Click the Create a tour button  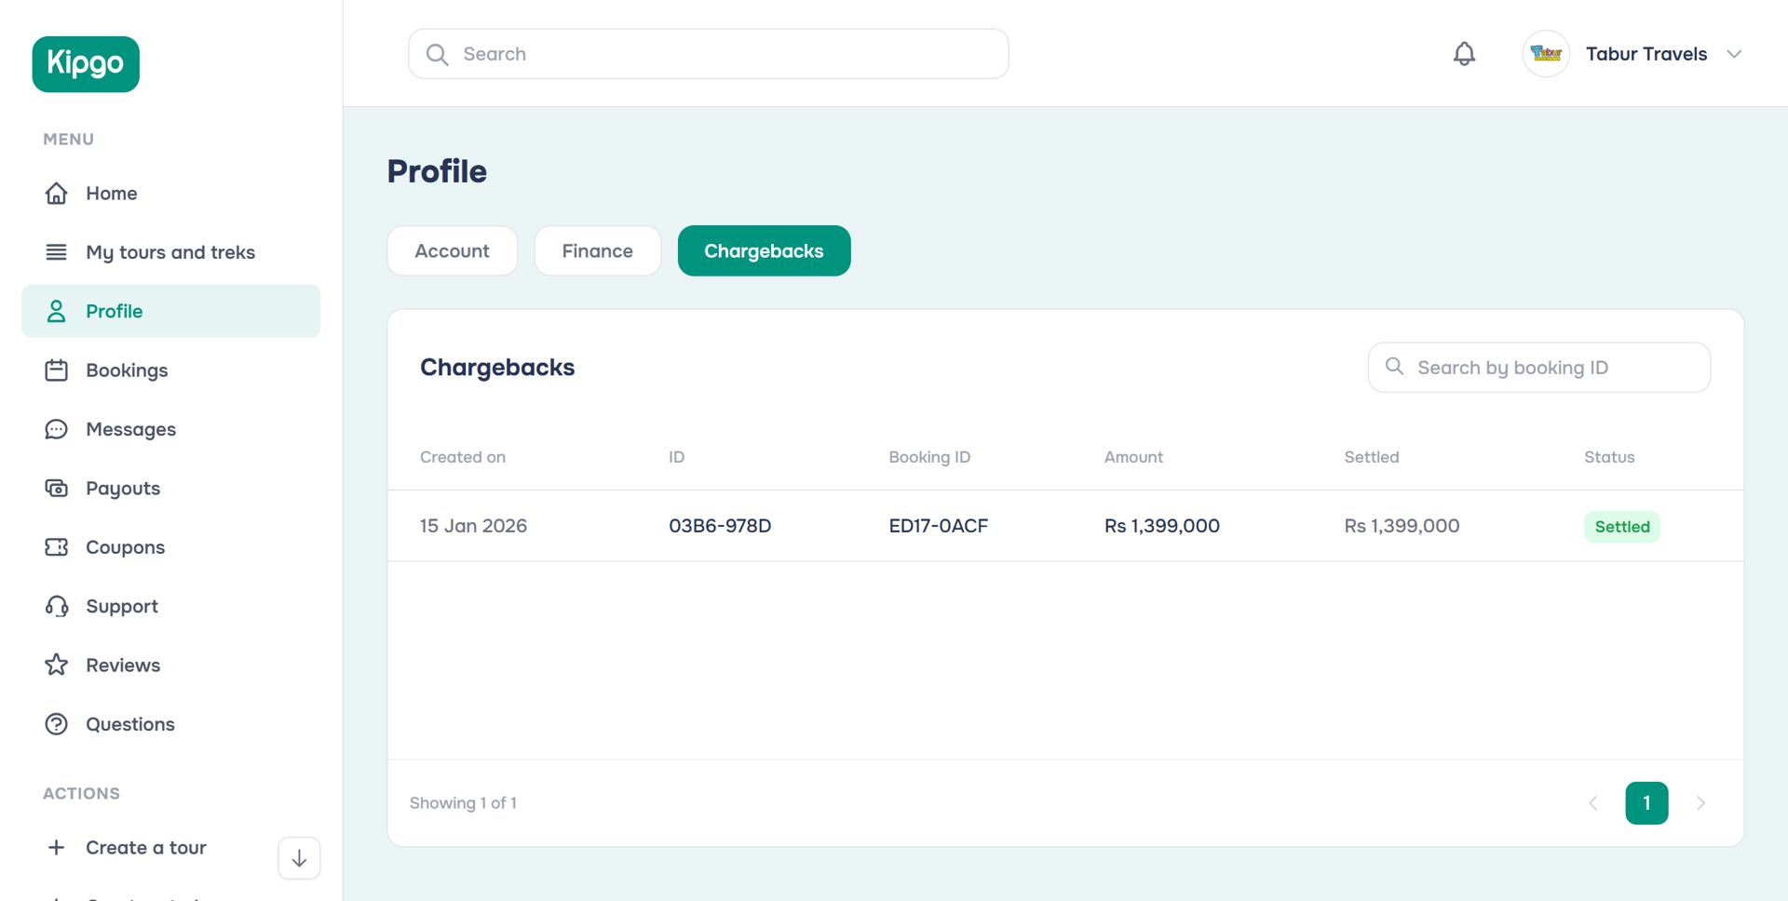pos(145,847)
